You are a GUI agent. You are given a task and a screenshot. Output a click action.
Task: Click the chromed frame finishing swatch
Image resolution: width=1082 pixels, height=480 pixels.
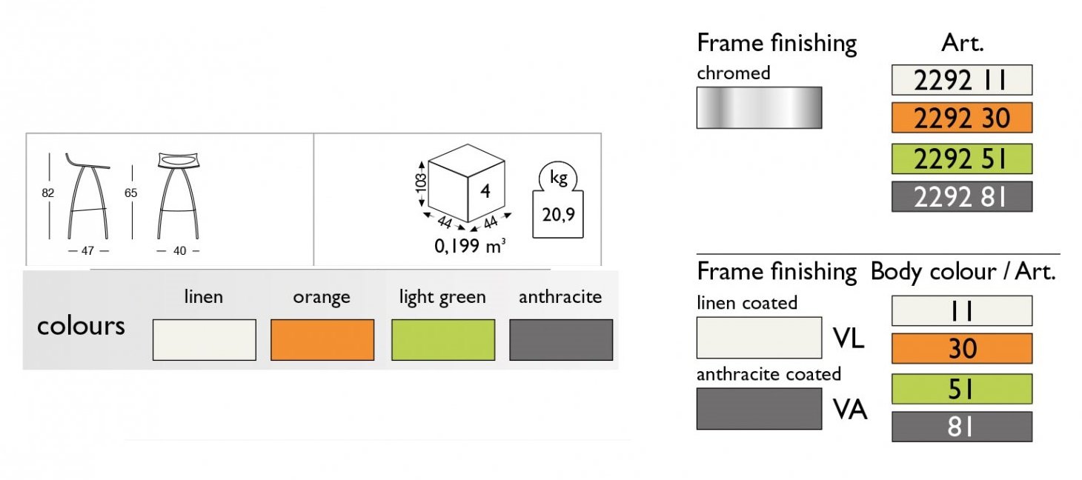click(759, 107)
